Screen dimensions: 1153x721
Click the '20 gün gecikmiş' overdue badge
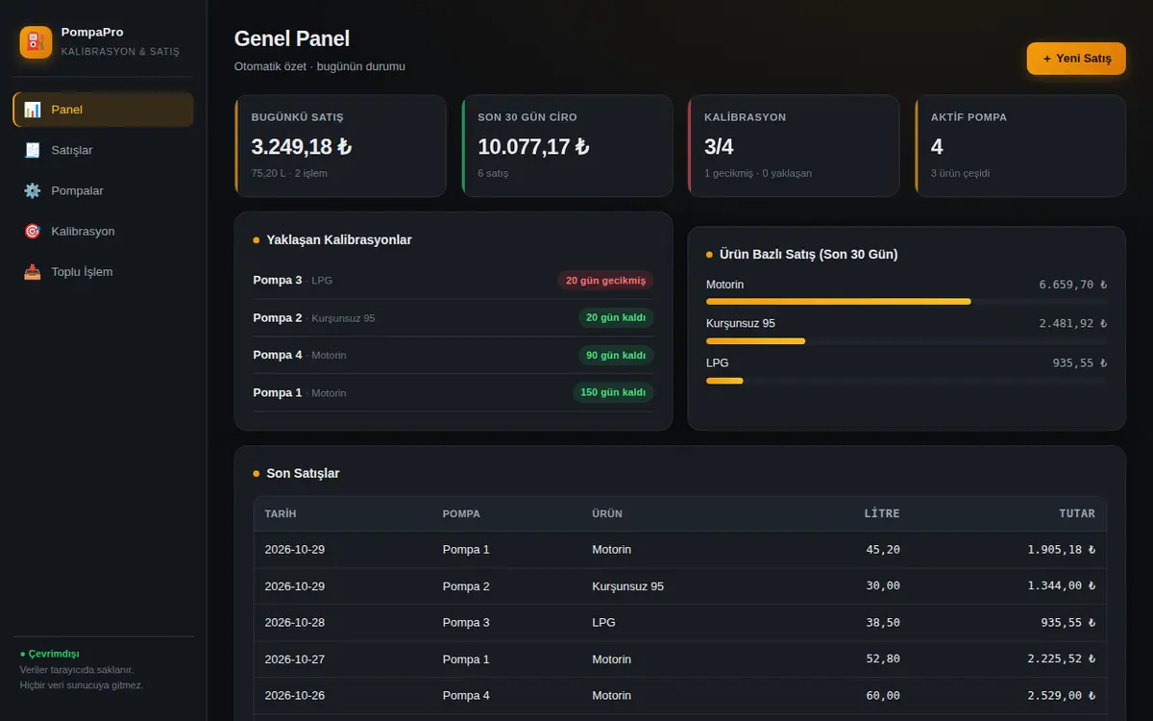point(605,281)
